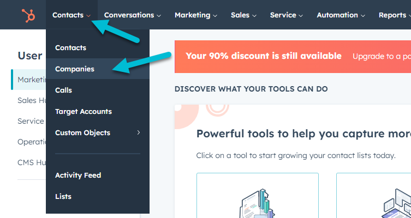This screenshot has height=218, width=411.
Task: Expand the Sales dropdown menu
Action: (243, 15)
